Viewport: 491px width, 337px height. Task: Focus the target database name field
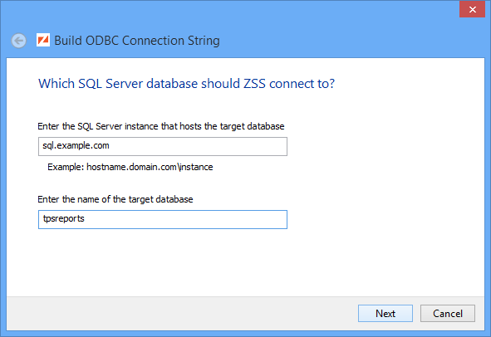(x=163, y=219)
